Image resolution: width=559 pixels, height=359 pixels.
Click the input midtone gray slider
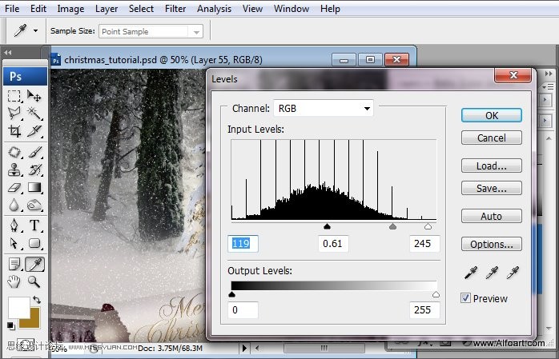click(392, 226)
